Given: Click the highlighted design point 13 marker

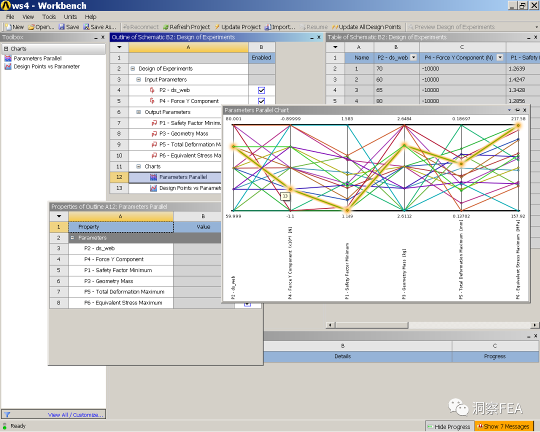Looking at the screenshot, I should (x=290, y=189).
